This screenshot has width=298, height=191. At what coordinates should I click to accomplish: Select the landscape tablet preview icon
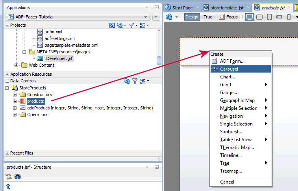[259, 17]
